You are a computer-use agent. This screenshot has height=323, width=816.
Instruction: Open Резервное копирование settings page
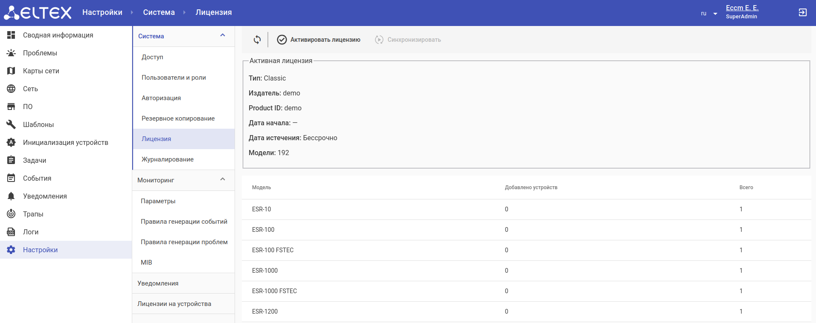pos(178,118)
